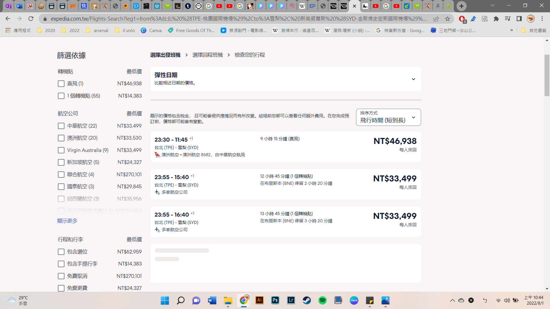This screenshot has width=550, height=309.
Task: Close the active Expedia tab
Action: (x=354, y=6)
